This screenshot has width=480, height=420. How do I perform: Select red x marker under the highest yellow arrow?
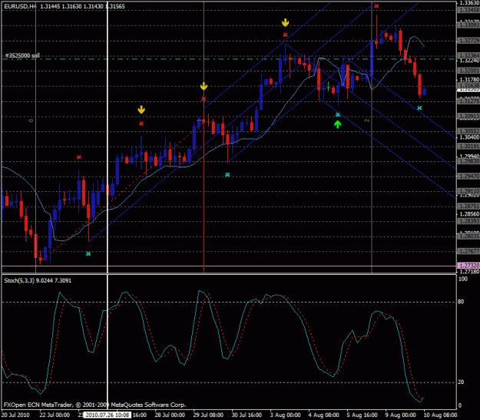pyautogui.click(x=285, y=35)
